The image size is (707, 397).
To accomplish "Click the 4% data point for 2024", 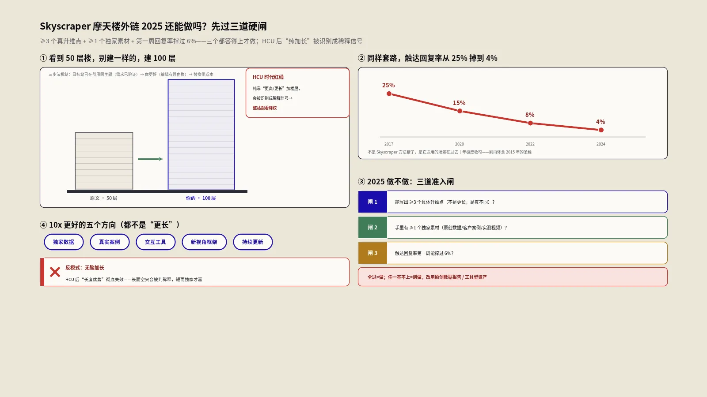I will click(601, 130).
